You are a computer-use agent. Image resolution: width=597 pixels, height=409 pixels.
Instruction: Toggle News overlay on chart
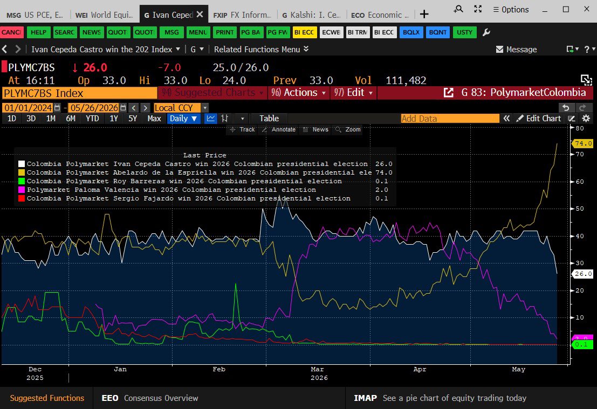pos(315,129)
